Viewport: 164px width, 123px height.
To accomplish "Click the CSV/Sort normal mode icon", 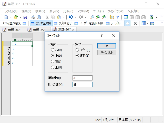I will tap(25, 23).
